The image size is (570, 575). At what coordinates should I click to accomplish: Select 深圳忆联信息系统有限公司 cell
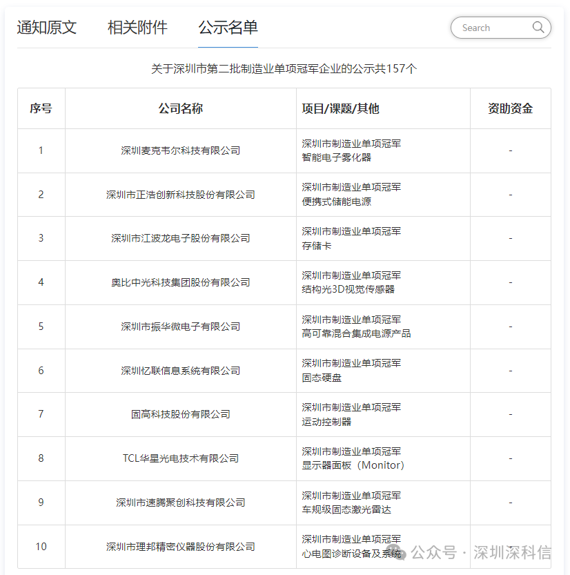tap(180, 371)
